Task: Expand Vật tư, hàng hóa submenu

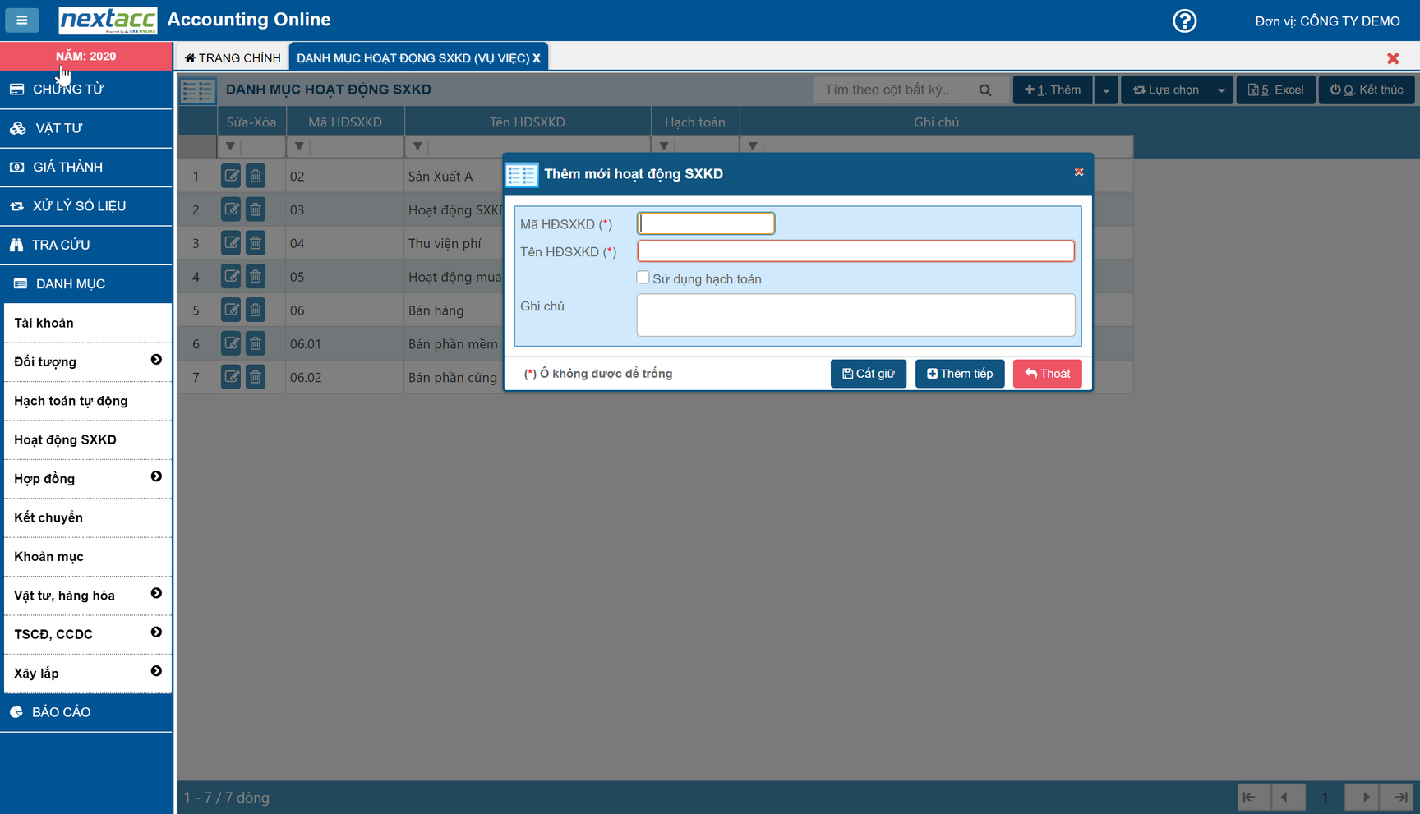Action: [156, 593]
